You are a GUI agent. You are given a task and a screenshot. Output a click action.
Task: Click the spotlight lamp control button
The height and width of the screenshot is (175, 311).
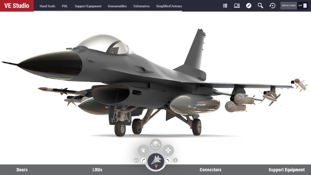point(143,150)
